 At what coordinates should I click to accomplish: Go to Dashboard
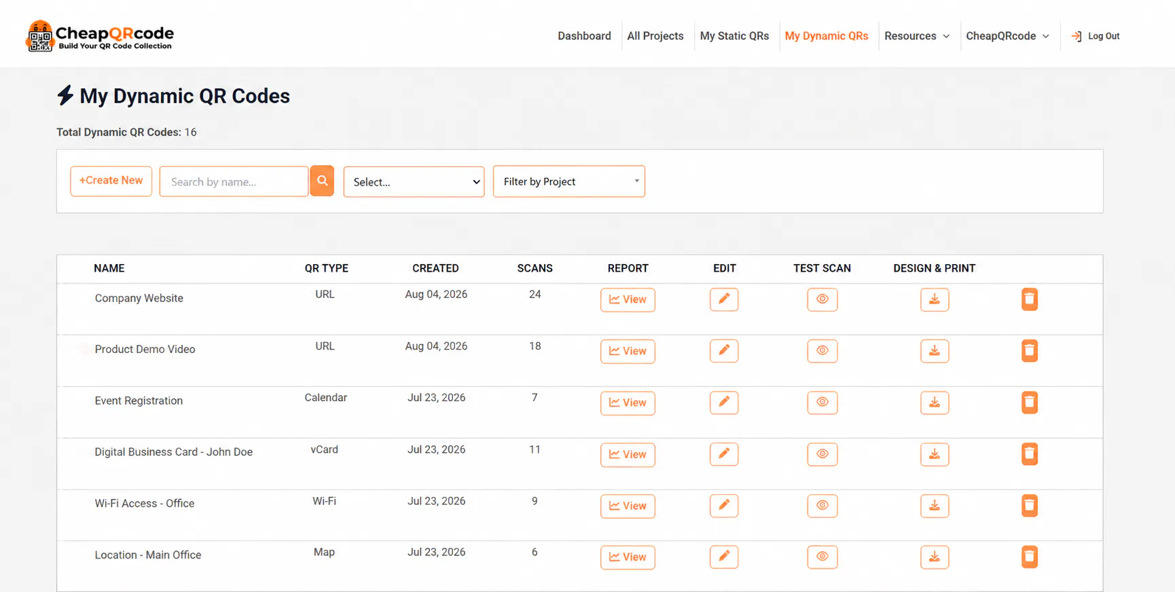click(584, 36)
